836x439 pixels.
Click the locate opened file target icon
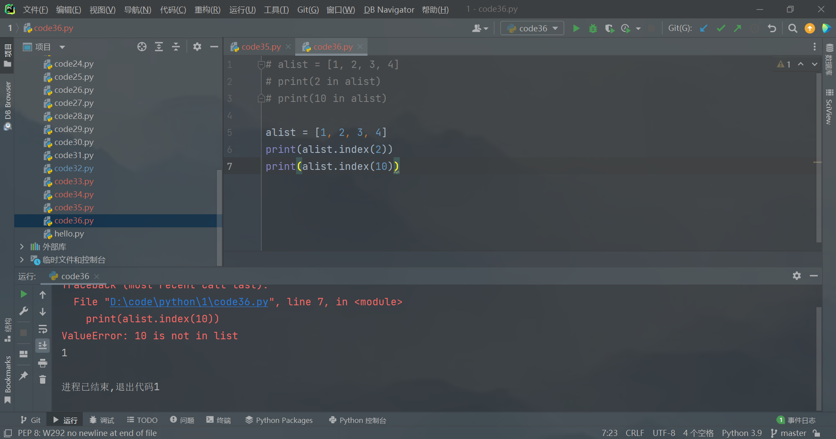tap(142, 47)
